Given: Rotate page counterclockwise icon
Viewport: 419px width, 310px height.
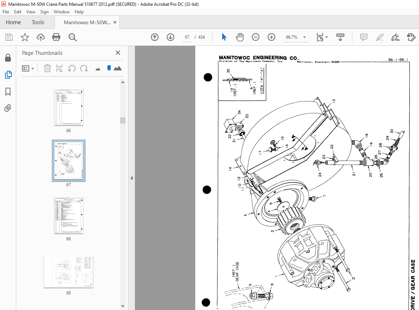Looking at the screenshot, I should [x=72, y=69].
